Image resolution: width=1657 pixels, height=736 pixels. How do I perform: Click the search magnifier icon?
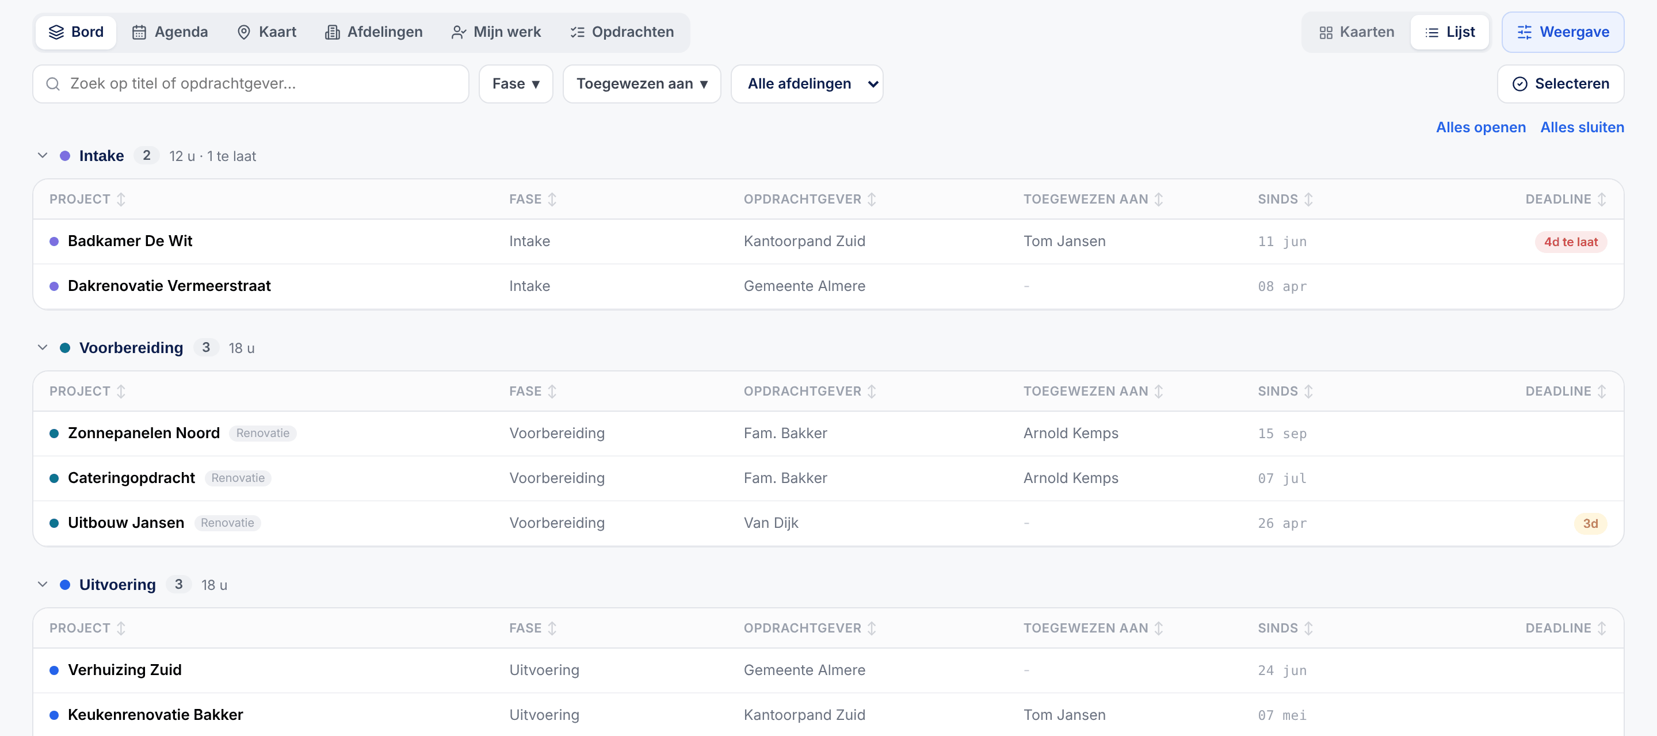pos(54,84)
